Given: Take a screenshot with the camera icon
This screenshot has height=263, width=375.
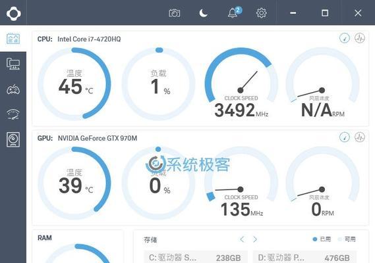Looking at the screenshot, I should pyautogui.click(x=175, y=13).
